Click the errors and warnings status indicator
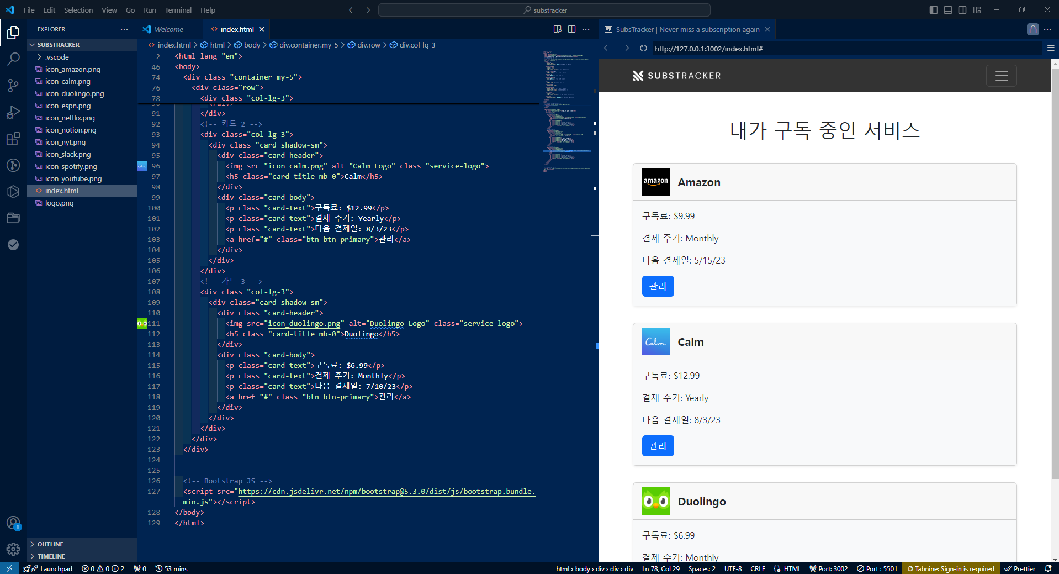 coord(103,568)
